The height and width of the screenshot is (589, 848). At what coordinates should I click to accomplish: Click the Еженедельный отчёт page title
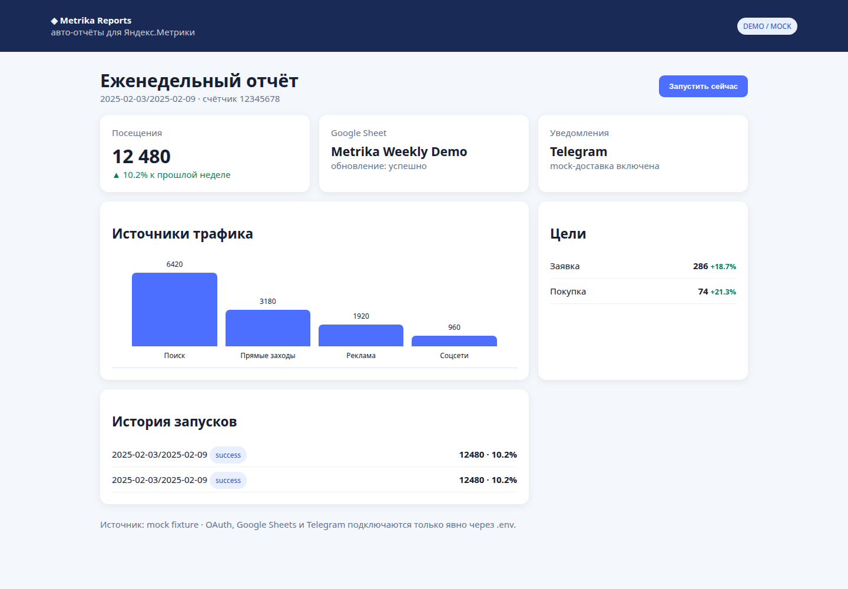pyautogui.click(x=199, y=81)
